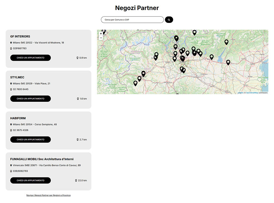Click the northeastern-most marker near Trento

click(226, 42)
